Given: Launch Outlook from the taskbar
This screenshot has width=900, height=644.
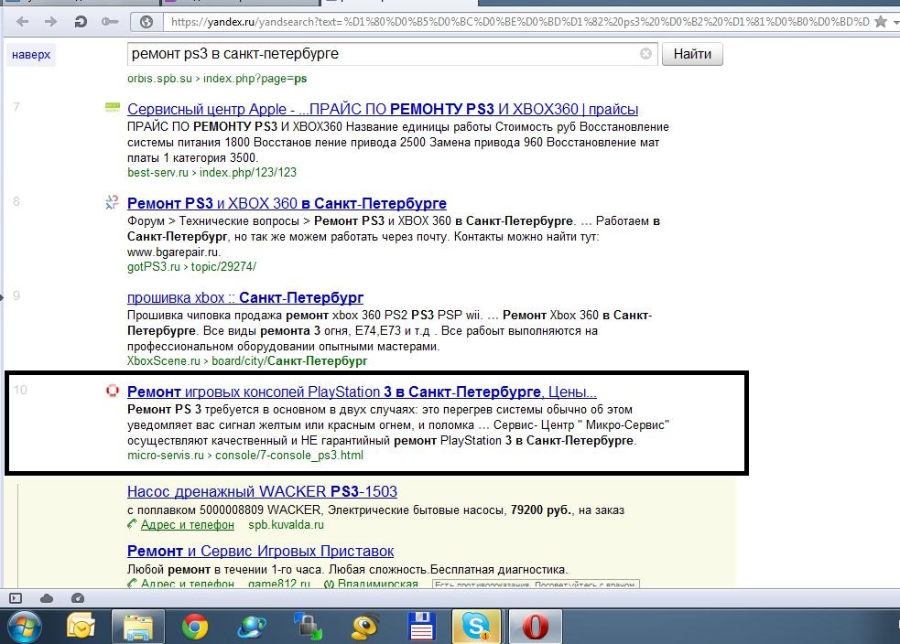Looking at the screenshot, I should pyautogui.click(x=81, y=627).
